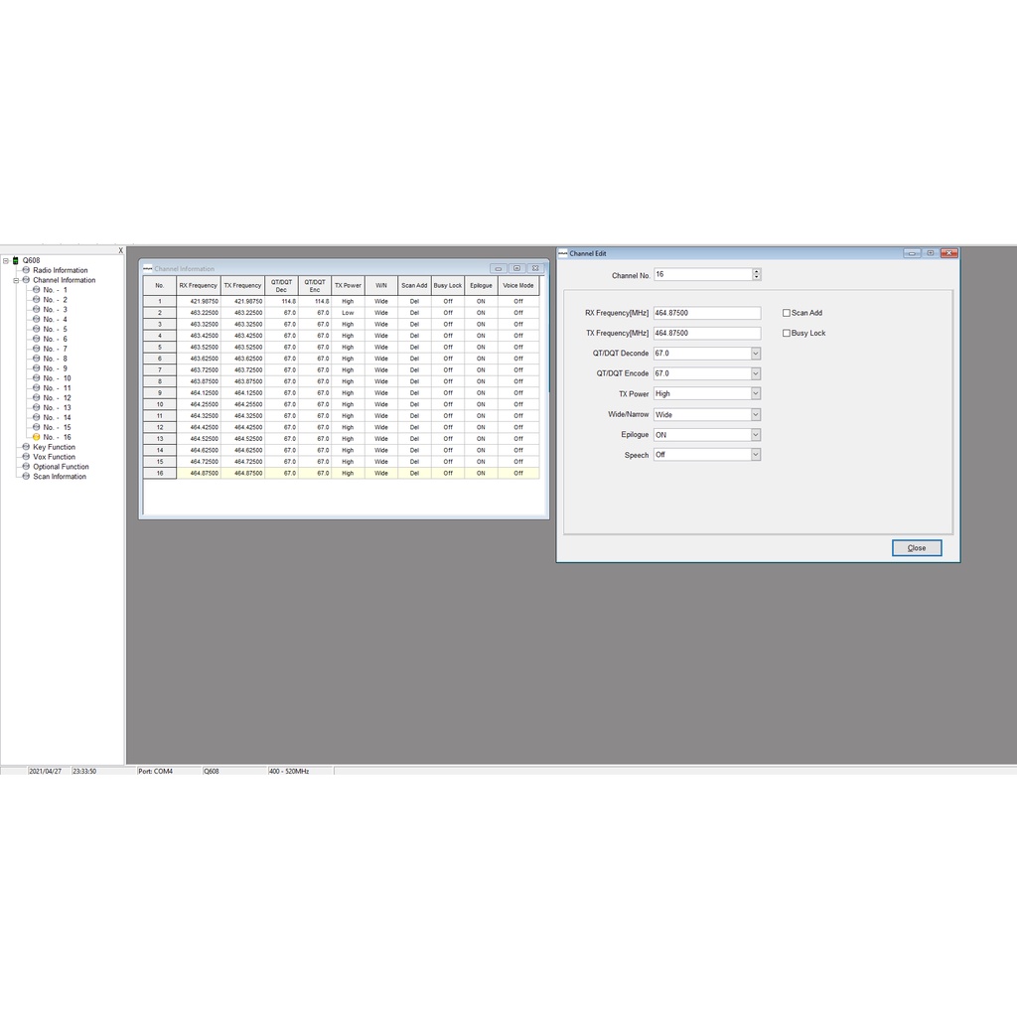This screenshot has height=1017, width=1017.
Task: Click the TX Frequency[MHz] input field
Action: [707, 333]
